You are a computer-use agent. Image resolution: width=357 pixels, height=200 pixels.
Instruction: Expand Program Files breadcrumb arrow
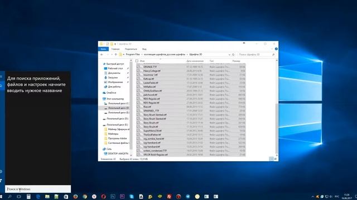142,54
